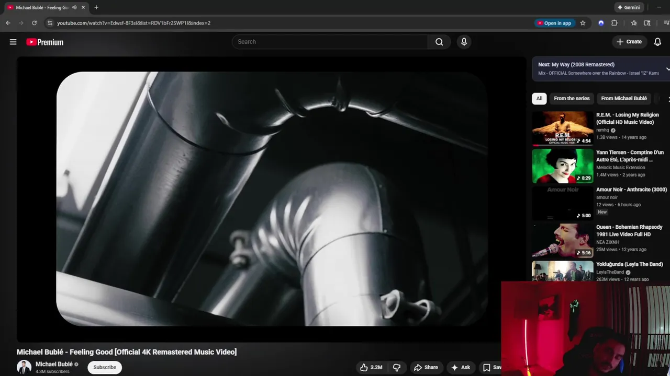Open Yokluğunda Leyla The Band thumbnail
Viewport: 670px width, 376px height.
click(563, 272)
